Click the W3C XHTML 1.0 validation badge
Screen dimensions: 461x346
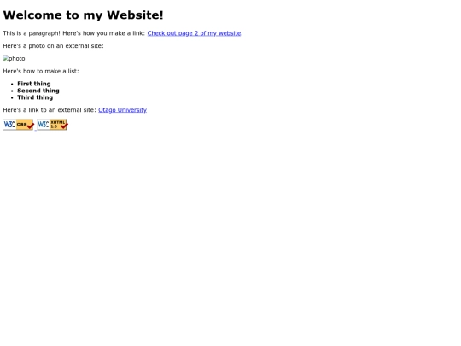point(52,125)
